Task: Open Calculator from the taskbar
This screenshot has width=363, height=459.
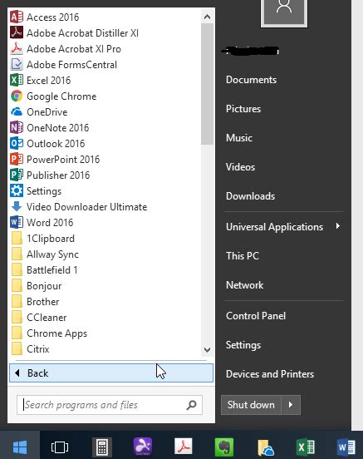Action: tap(102, 447)
